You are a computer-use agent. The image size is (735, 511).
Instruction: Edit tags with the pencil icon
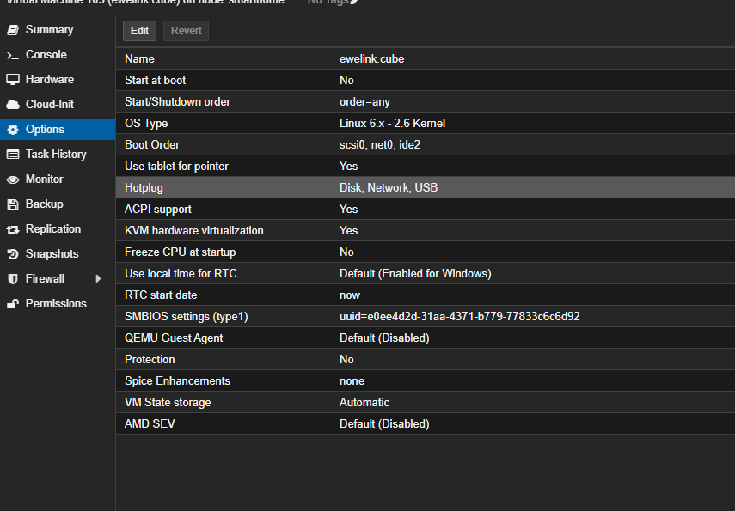tap(354, 2)
